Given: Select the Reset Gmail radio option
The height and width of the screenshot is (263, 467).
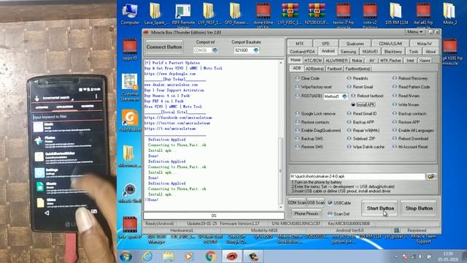Looking at the screenshot, I should pos(360,87).
